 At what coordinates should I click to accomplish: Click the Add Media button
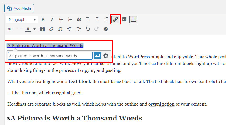pyautogui.click(x=19, y=8)
